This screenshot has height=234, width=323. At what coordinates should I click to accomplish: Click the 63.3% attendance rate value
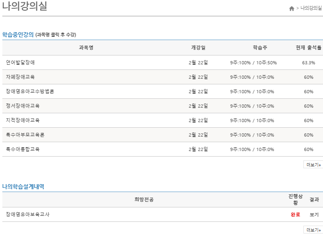point(309,62)
